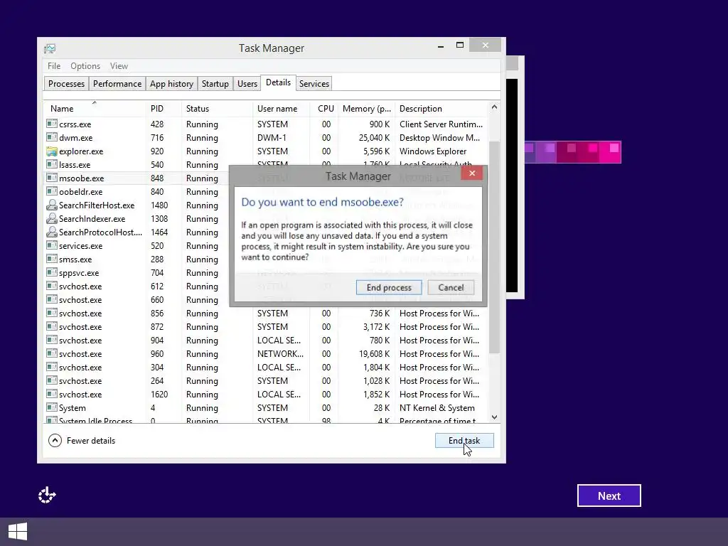Switch to the Users tab

247,84
